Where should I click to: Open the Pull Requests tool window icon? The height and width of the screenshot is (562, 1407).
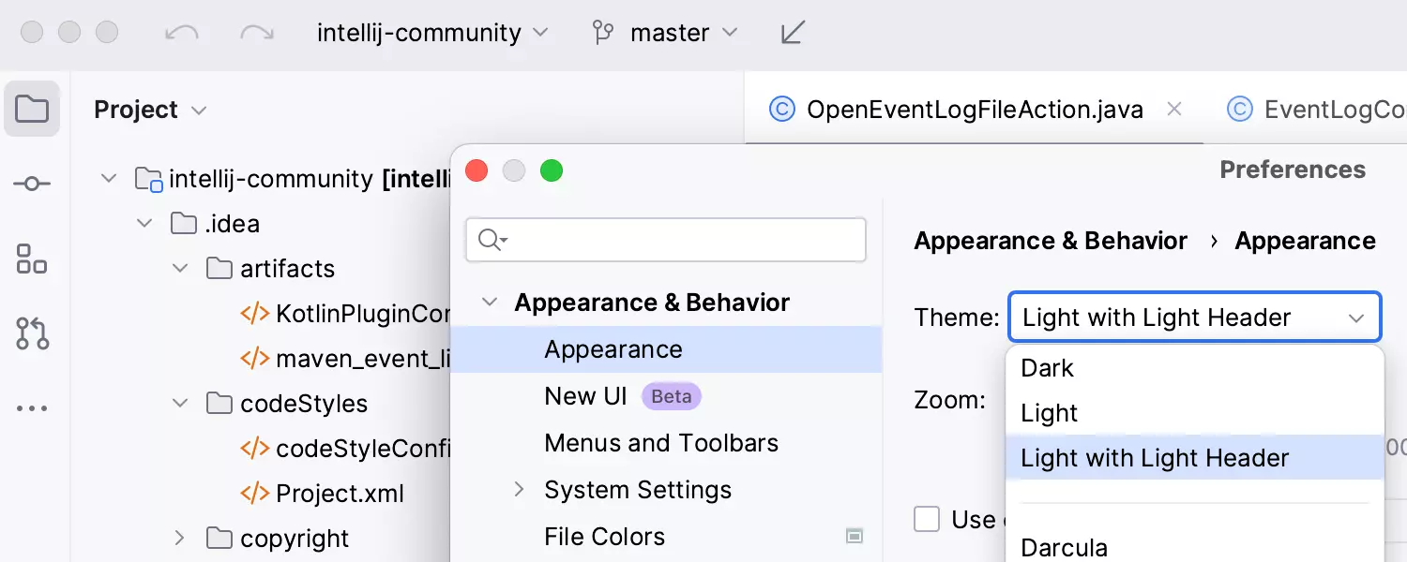[32, 333]
